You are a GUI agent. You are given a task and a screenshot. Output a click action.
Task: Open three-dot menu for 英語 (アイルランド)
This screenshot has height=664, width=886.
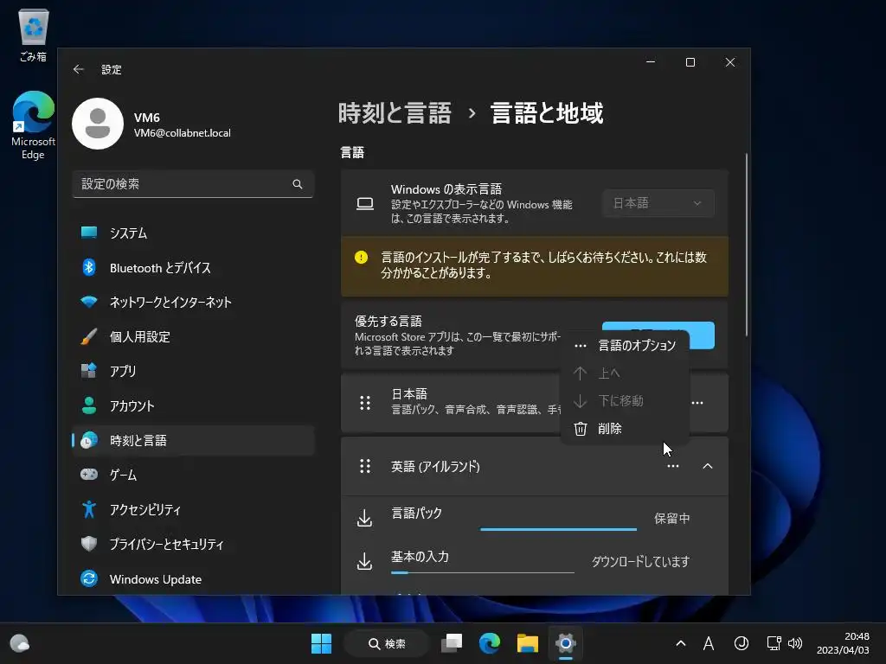[x=672, y=466]
